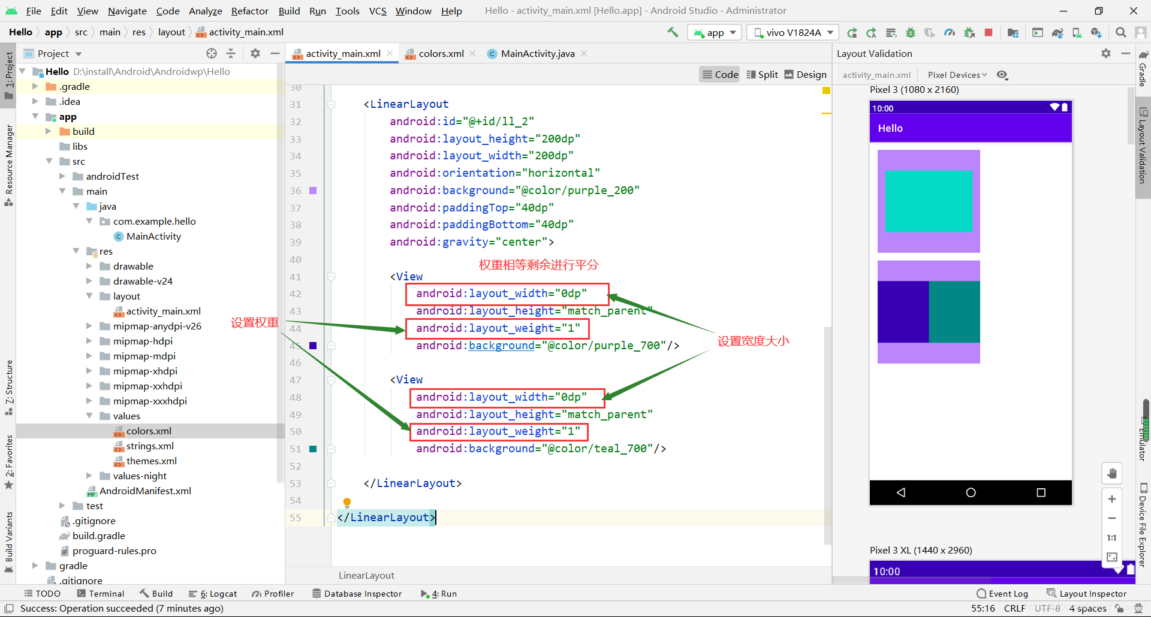
Task: Open the vivo V1824A device dropdown
Action: pyautogui.click(x=794, y=32)
